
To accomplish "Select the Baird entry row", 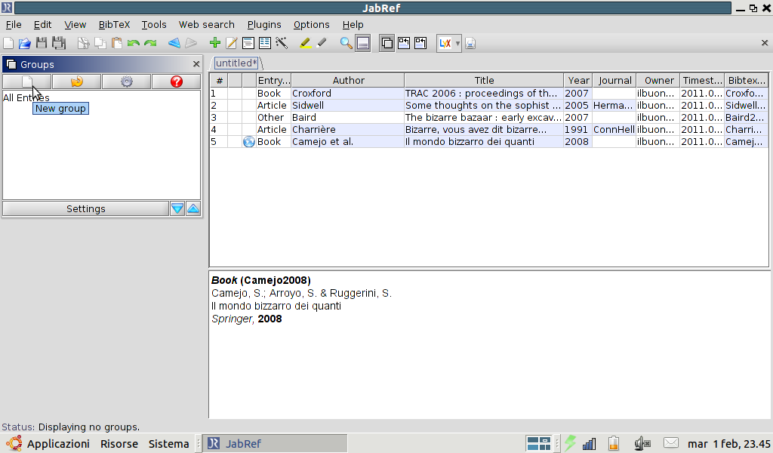I will pos(488,117).
